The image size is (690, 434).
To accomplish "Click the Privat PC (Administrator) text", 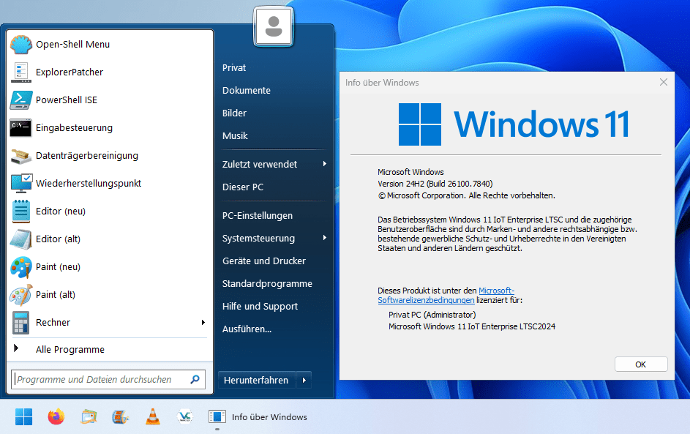I will click(432, 315).
